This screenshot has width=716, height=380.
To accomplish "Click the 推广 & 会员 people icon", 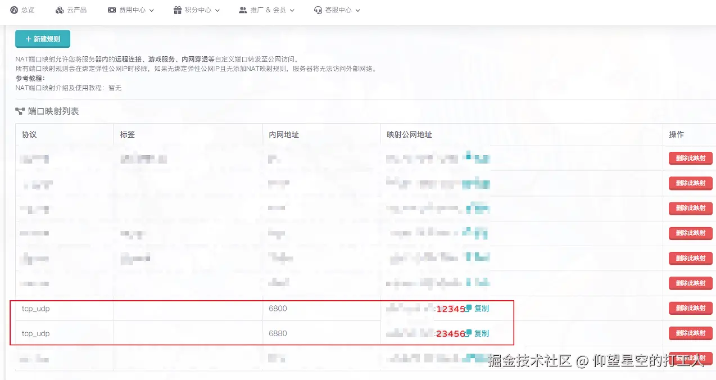I will [243, 10].
